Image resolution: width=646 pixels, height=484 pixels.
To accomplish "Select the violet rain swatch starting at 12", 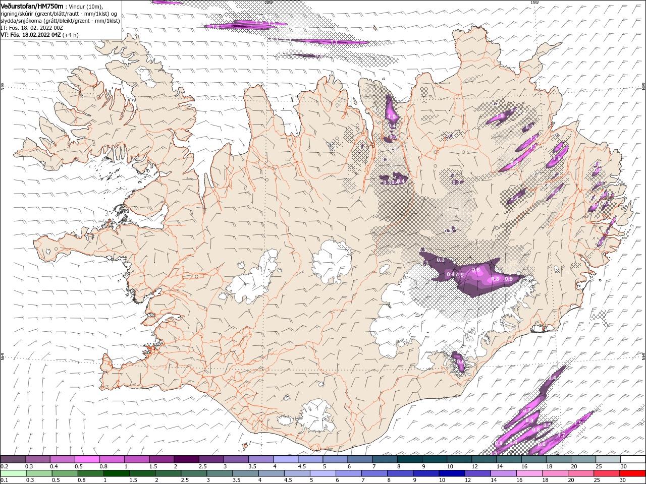I will pos(477,473).
